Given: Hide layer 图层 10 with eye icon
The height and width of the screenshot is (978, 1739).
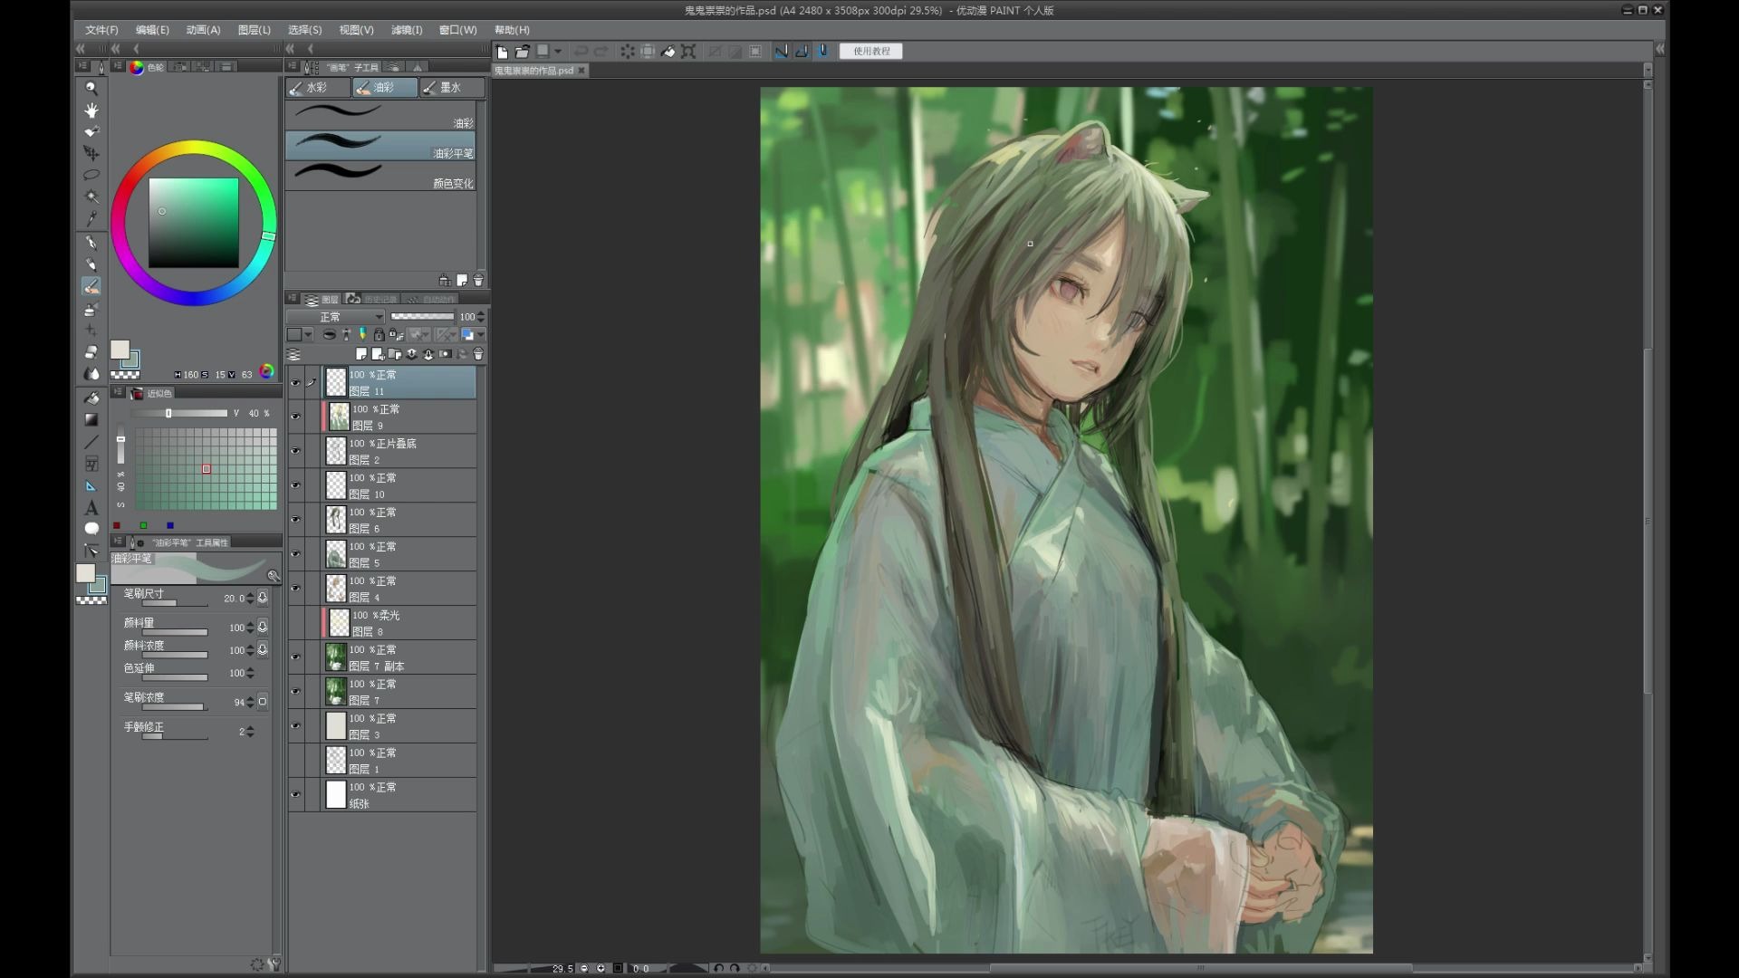Looking at the screenshot, I should [x=295, y=485].
